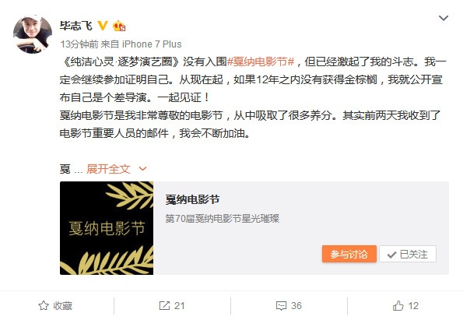463x320 pixels.
Task: Click the username 毕志飞
Action: pyautogui.click(x=76, y=26)
